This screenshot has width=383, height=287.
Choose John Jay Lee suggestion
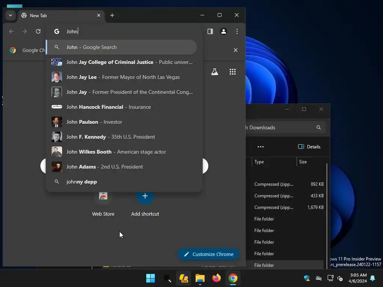(124, 77)
